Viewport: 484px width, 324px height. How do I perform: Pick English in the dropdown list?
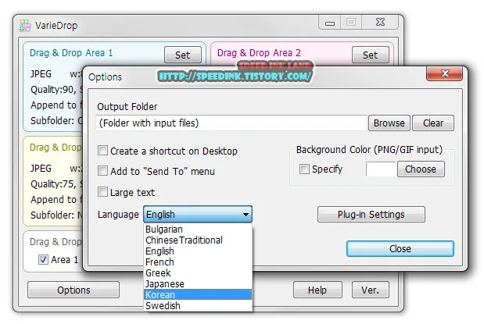tap(198, 251)
